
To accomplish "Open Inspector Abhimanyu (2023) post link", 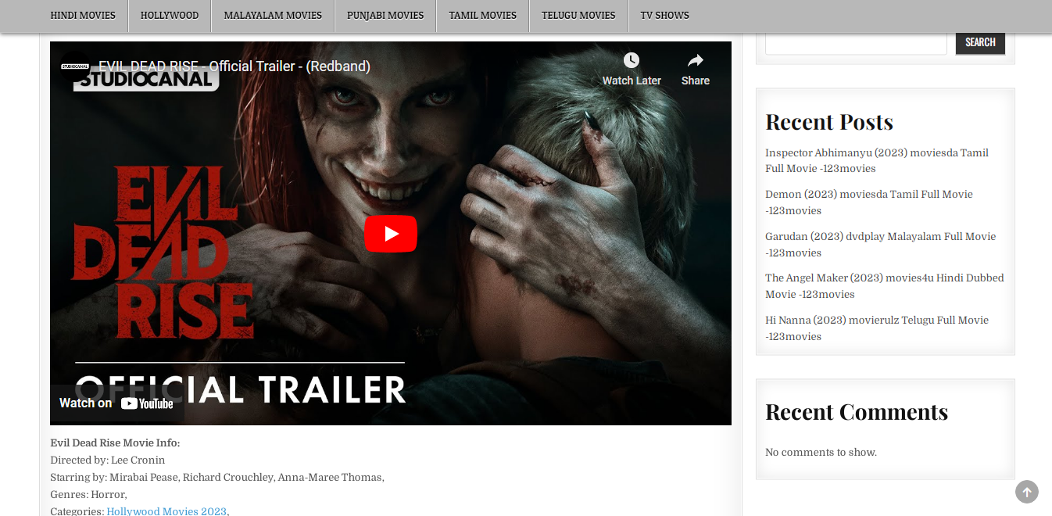I will pyautogui.click(x=877, y=160).
